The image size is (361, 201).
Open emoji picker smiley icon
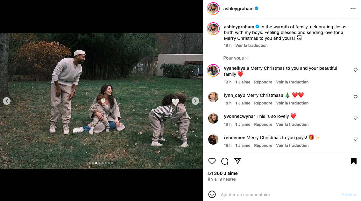pos(212,194)
